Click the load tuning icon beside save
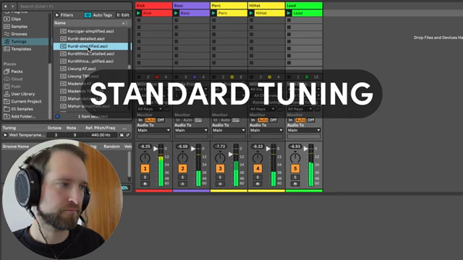The height and width of the screenshot is (260, 463). pyautogui.click(x=128, y=135)
